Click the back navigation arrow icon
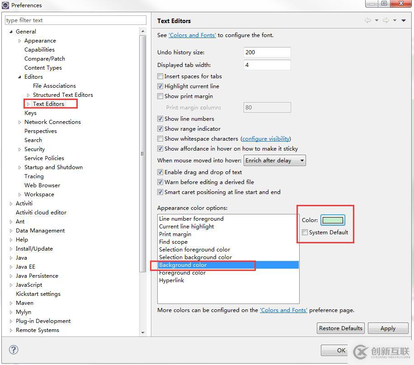This screenshot has height=365, width=414. (368, 20)
